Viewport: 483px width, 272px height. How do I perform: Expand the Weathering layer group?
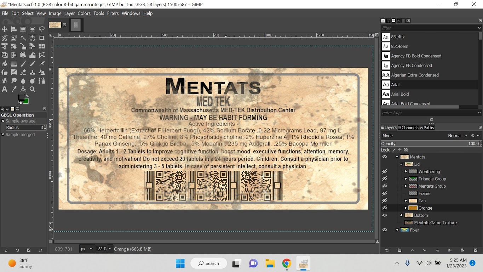tap(406, 171)
